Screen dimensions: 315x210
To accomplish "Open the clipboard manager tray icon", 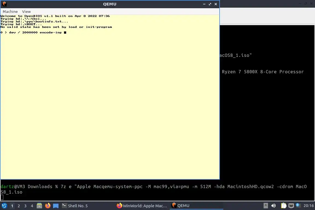I will coord(284,206).
